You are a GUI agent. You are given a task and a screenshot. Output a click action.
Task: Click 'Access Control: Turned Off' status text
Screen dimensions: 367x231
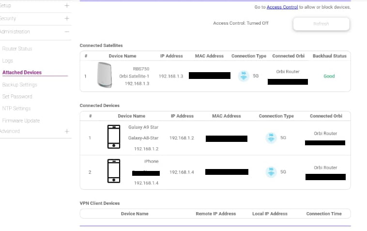[x=241, y=23]
